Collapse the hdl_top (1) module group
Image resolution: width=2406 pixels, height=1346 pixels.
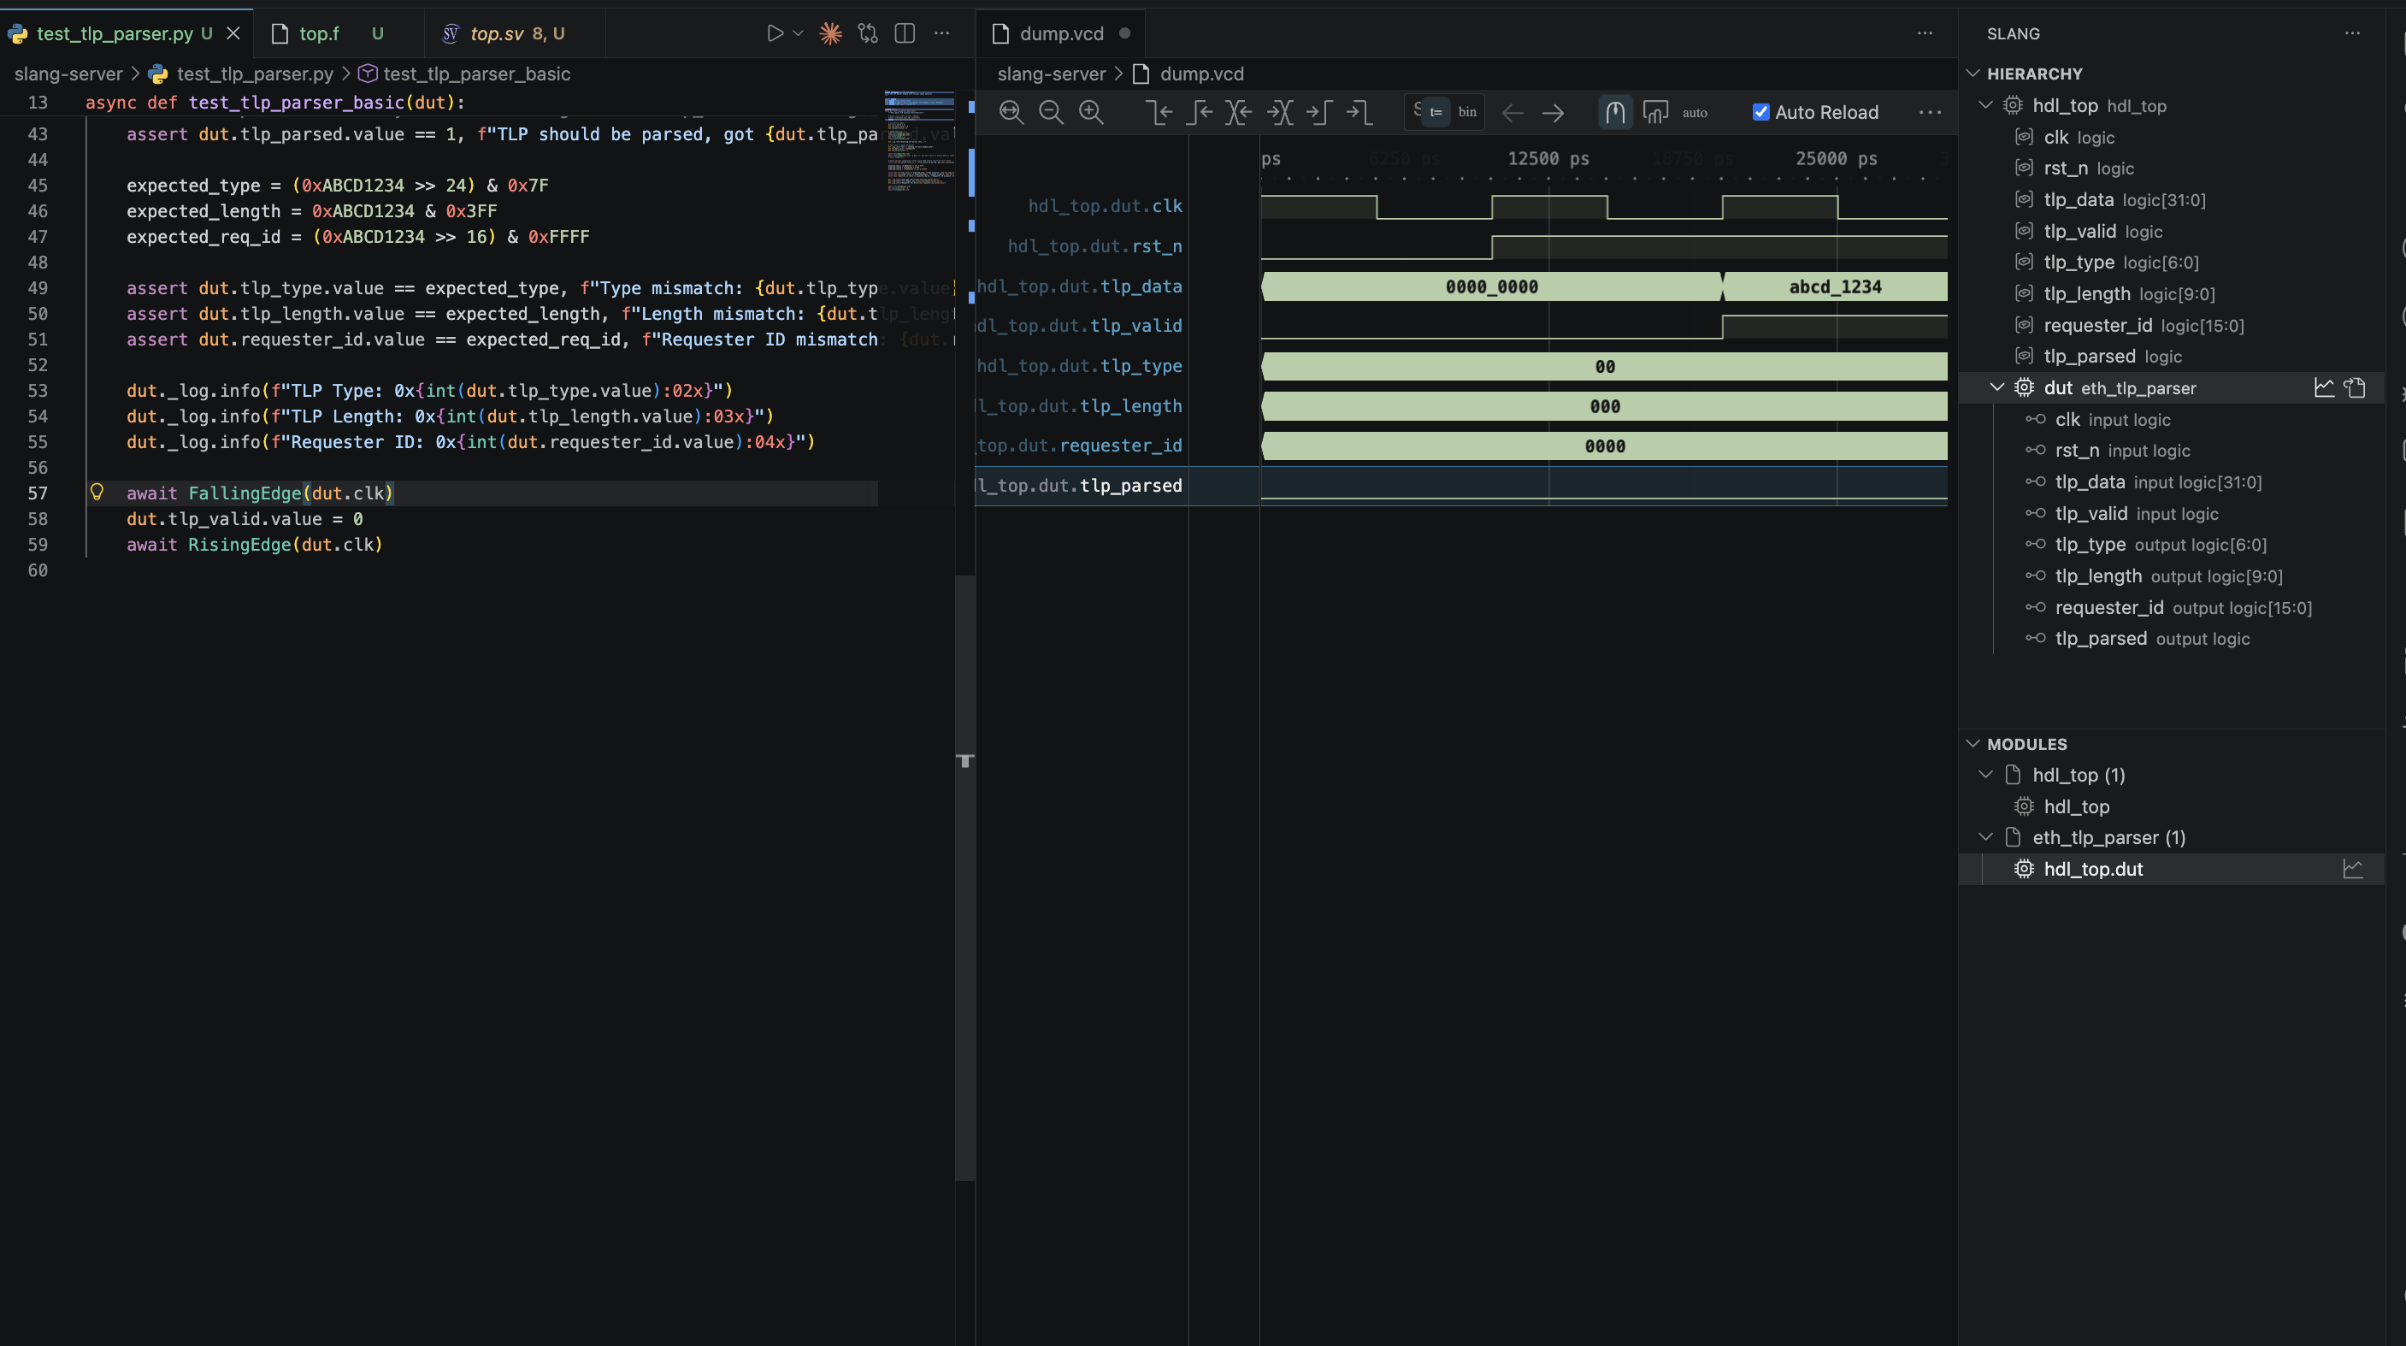[x=1985, y=776]
